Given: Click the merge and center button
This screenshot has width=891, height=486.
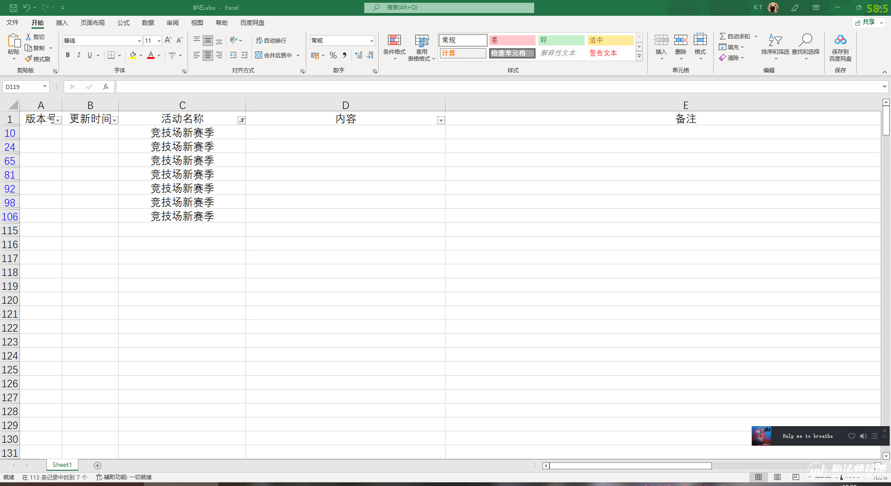Looking at the screenshot, I should 274,55.
